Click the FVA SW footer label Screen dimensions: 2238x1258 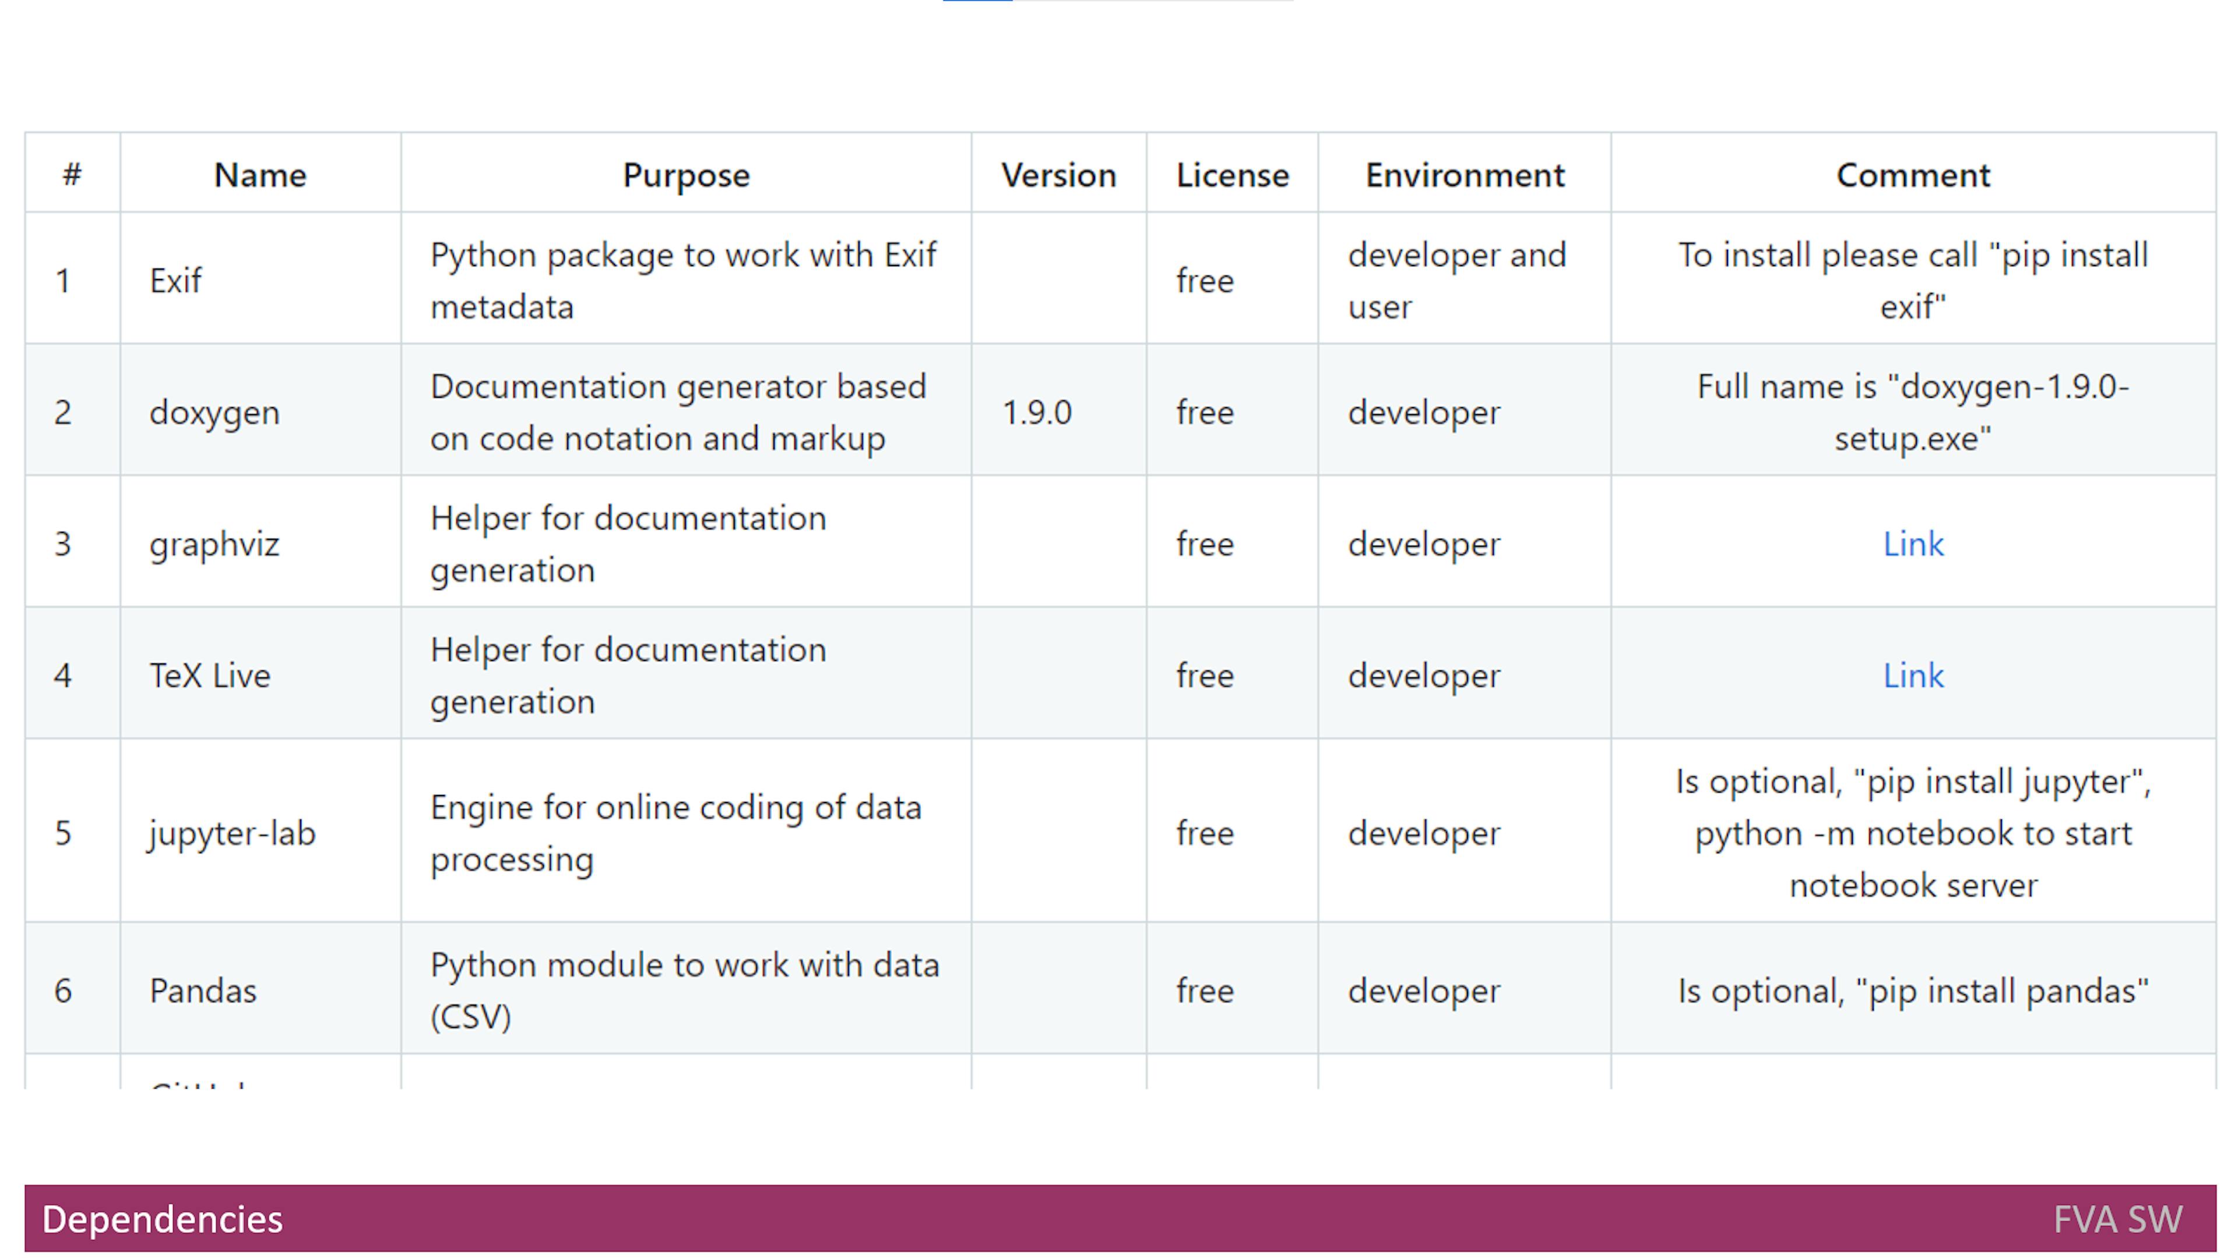coord(2117,1219)
